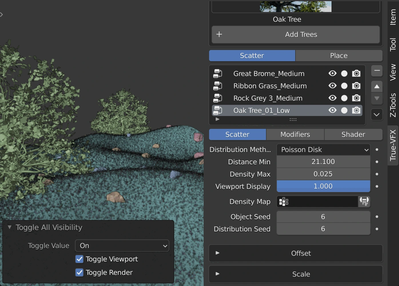The image size is (399, 286).
Task: Uncheck the Toggle Render checkbox
Action: click(x=79, y=272)
